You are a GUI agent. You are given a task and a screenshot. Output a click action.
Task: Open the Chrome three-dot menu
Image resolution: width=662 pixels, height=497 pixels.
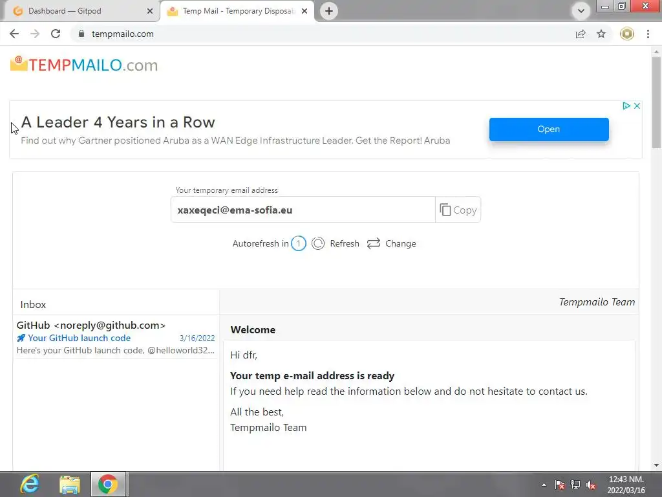point(648,34)
